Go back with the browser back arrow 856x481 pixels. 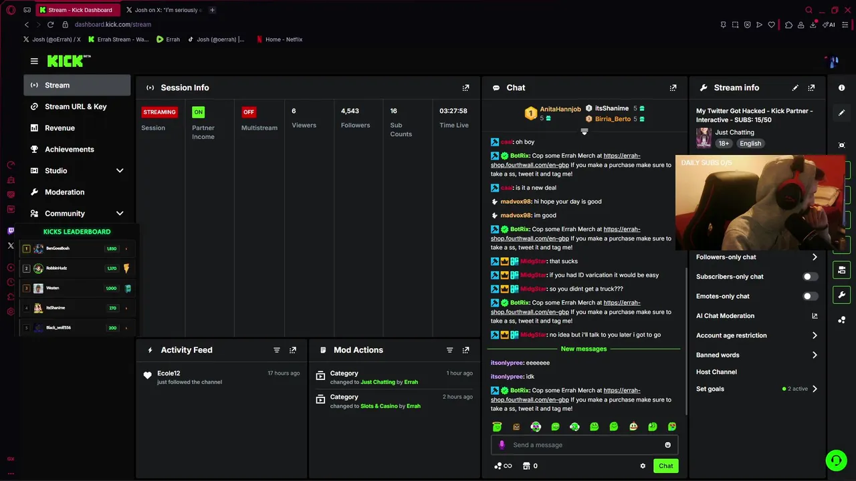27,25
